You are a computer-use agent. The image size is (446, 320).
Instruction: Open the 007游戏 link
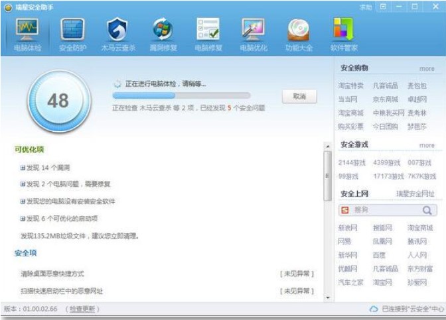point(419,163)
